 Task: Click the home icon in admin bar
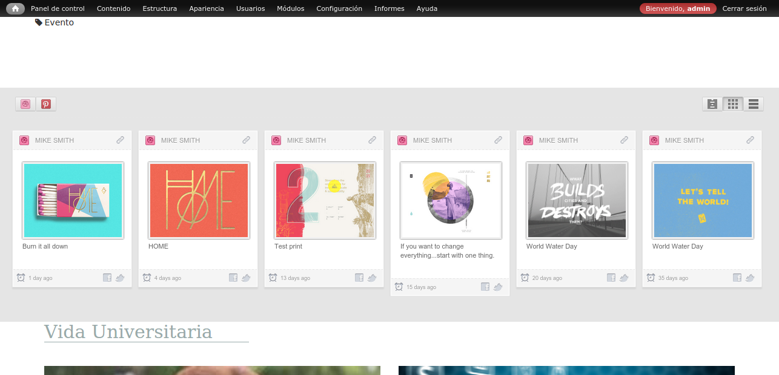point(15,8)
